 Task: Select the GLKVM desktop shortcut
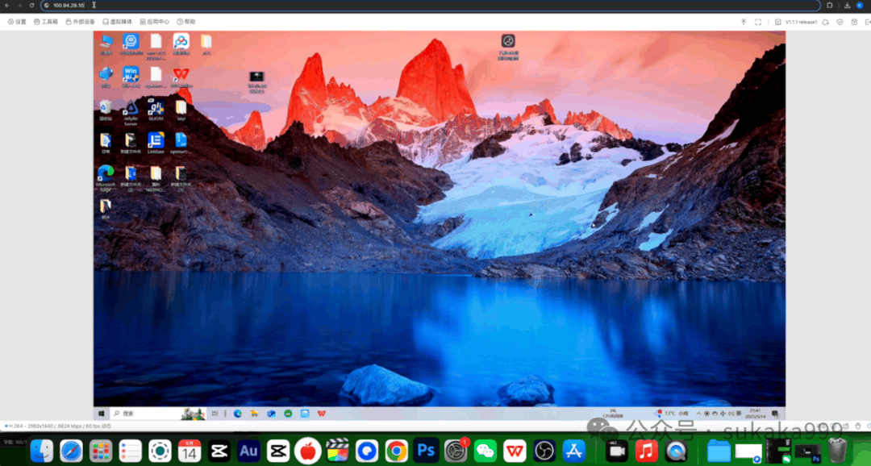pos(156,110)
